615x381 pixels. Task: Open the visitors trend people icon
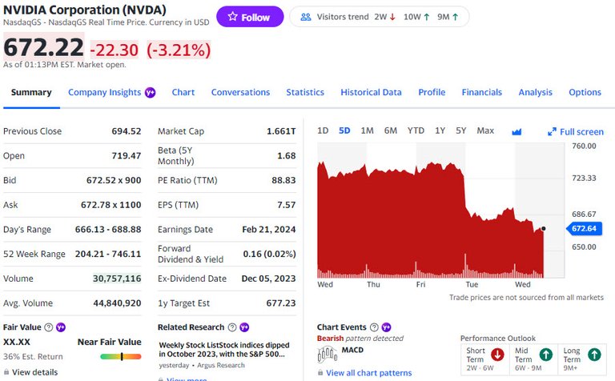point(306,17)
